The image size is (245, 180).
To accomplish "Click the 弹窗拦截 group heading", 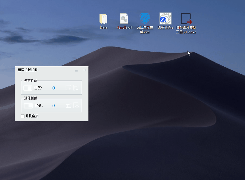I will (30, 81).
